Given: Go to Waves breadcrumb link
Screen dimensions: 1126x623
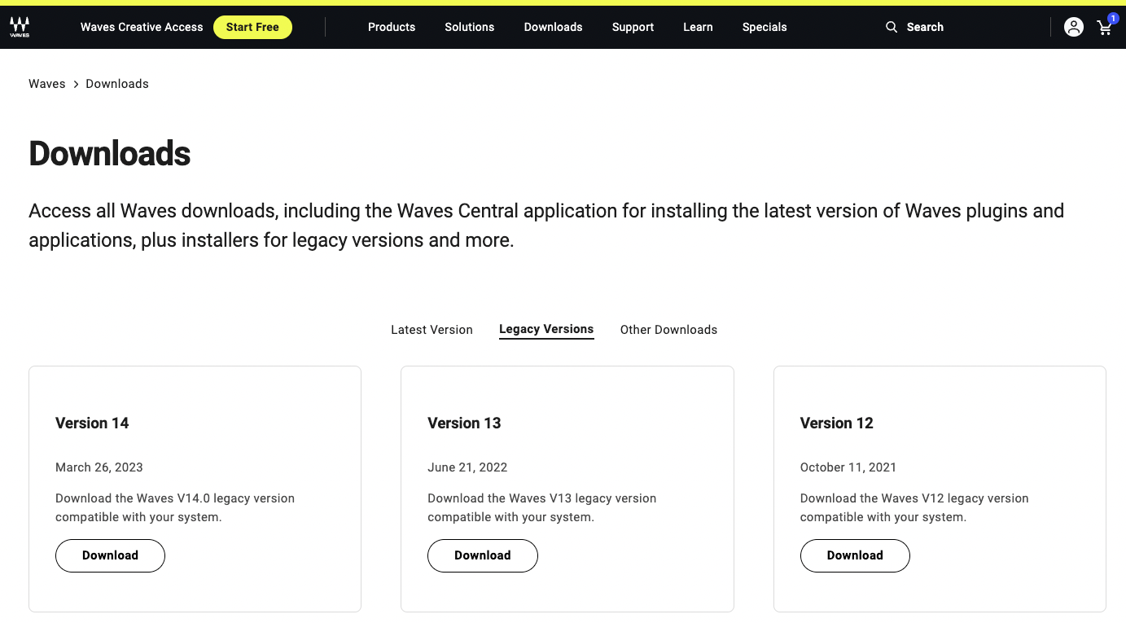Looking at the screenshot, I should pos(47,84).
